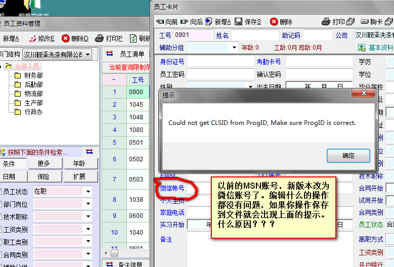Click the 确定 button in error dialog
Viewport: 394px width, 267px height.
348,155
